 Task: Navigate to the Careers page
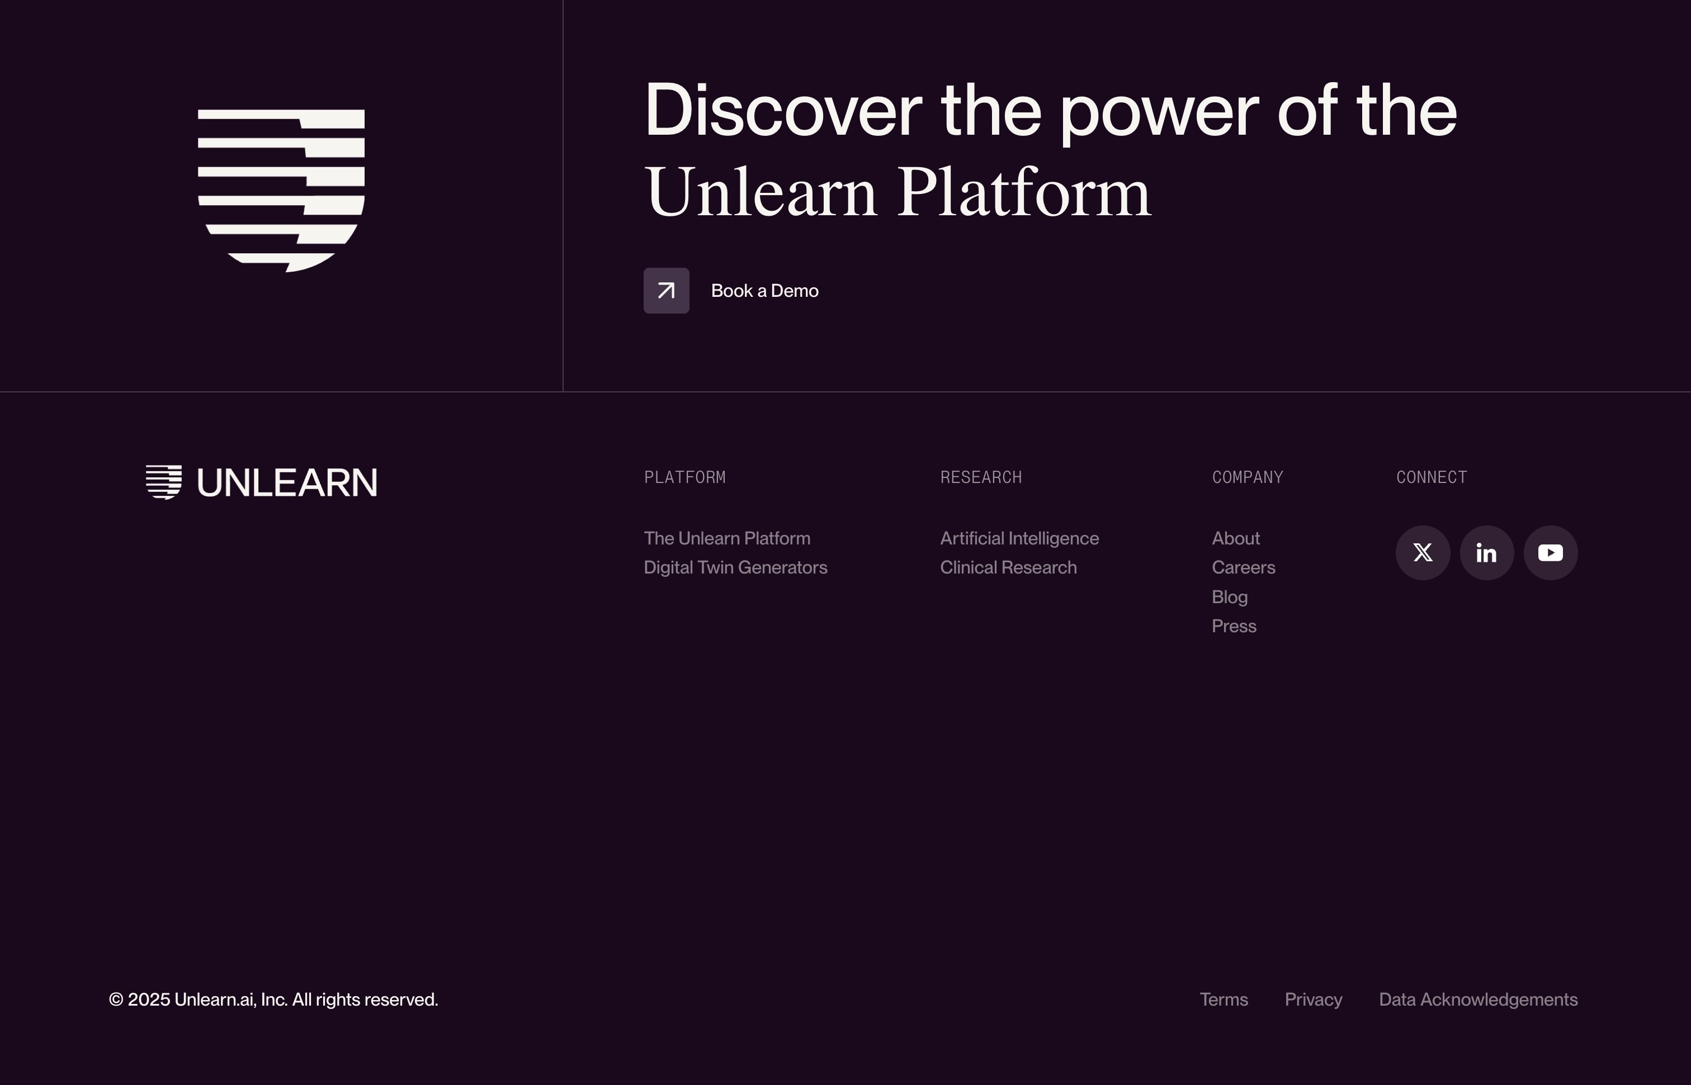[x=1243, y=567]
